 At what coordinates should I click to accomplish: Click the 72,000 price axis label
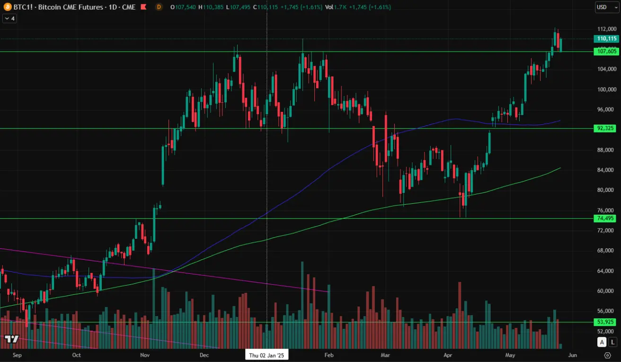606,230
